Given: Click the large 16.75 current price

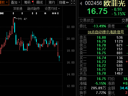Looking at the screenshot, I should coord(97,11).
